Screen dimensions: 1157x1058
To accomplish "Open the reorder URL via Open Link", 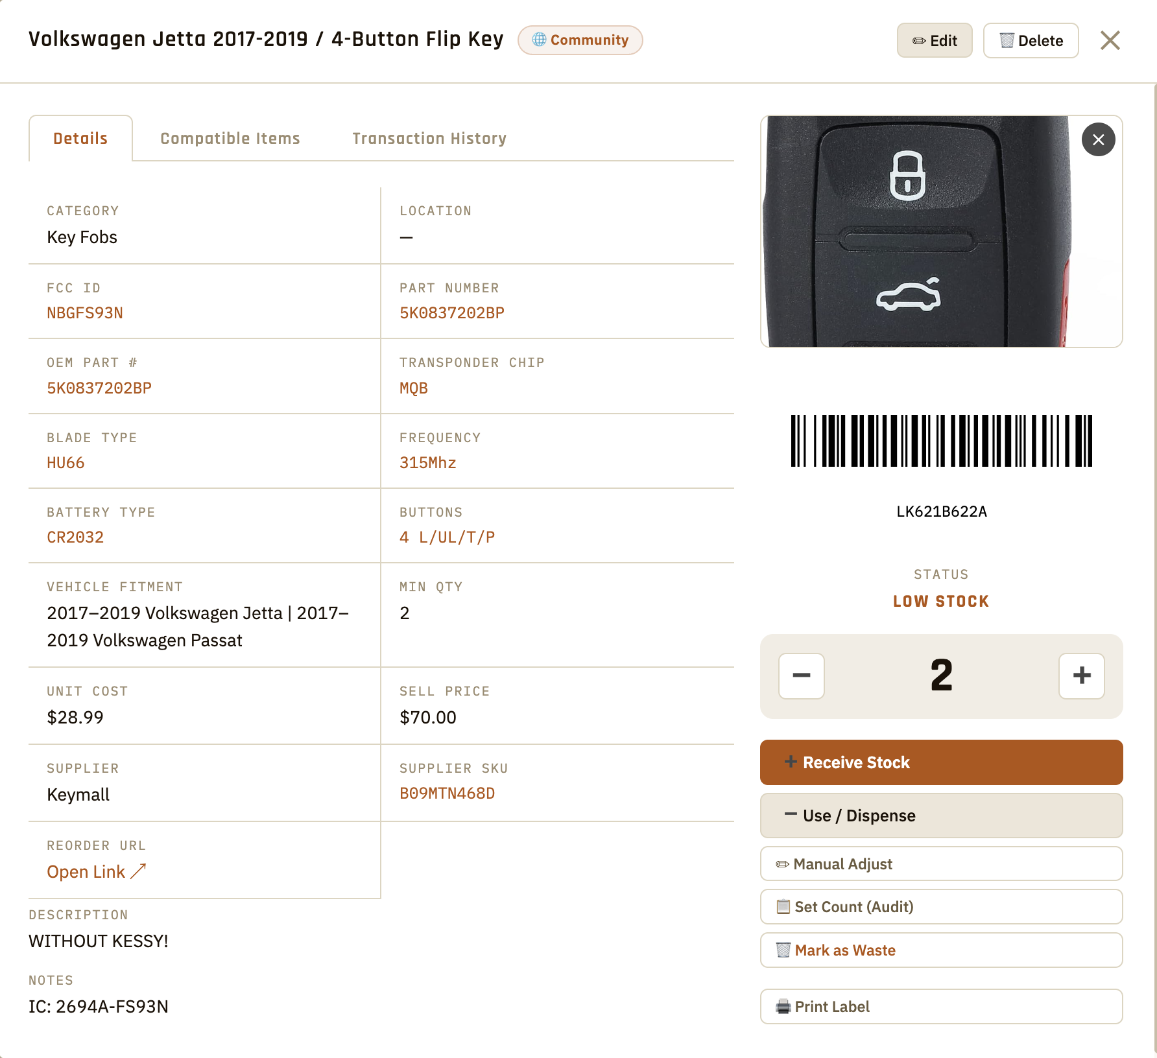I will pos(87,871).
